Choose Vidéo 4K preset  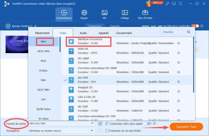tap(127, 51)
